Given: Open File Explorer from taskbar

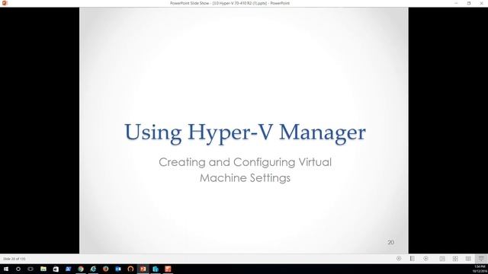Looking at the screenshot, I should pyautogui.click(x=43, y=269).
